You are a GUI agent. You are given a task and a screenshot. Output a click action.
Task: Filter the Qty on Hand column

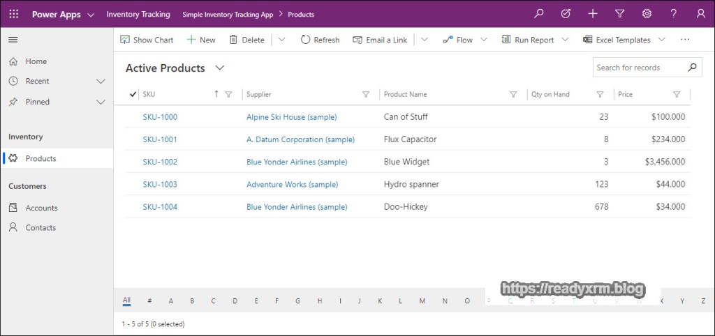pos(600,95)
